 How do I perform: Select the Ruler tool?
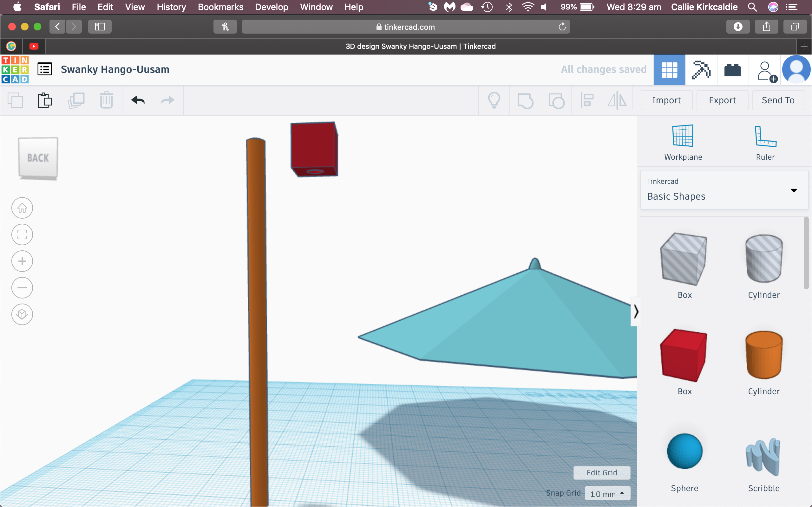[x=765, y=143]
